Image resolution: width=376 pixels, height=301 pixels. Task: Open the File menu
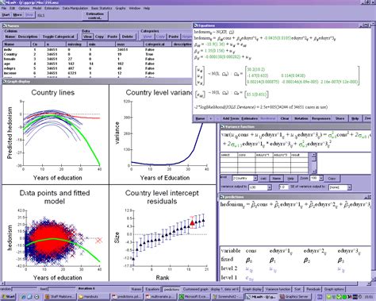click(x=3, y=8)
